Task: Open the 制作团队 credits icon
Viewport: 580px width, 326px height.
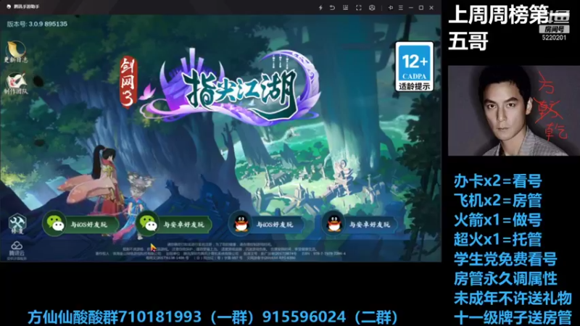Action: click(x=16, y=83)
